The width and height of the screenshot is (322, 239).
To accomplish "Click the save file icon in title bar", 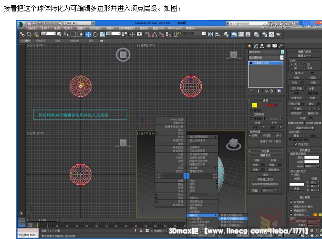I will pyautogui.click(x=40, y=23).
